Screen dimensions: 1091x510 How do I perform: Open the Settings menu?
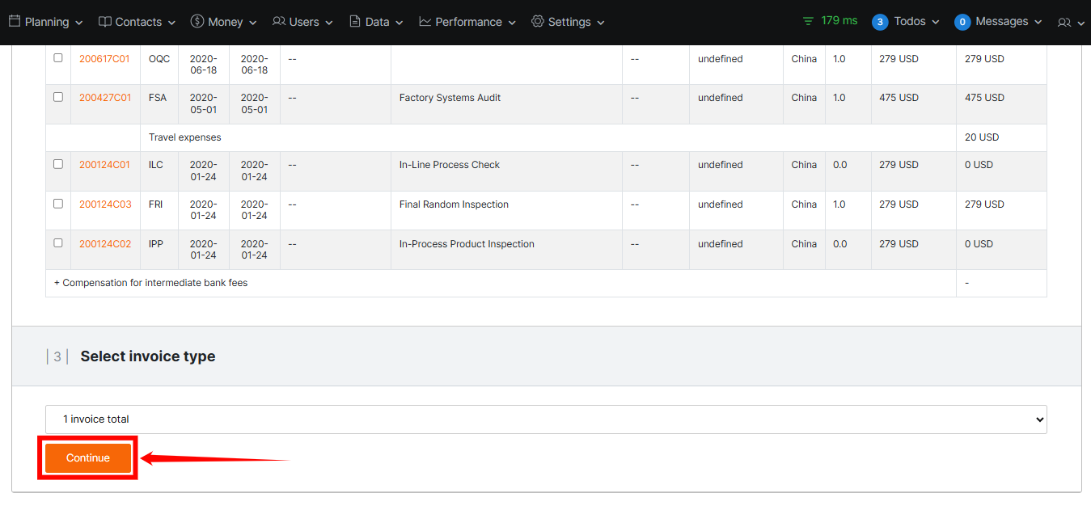pyautogui.click(x=569, y=21)
